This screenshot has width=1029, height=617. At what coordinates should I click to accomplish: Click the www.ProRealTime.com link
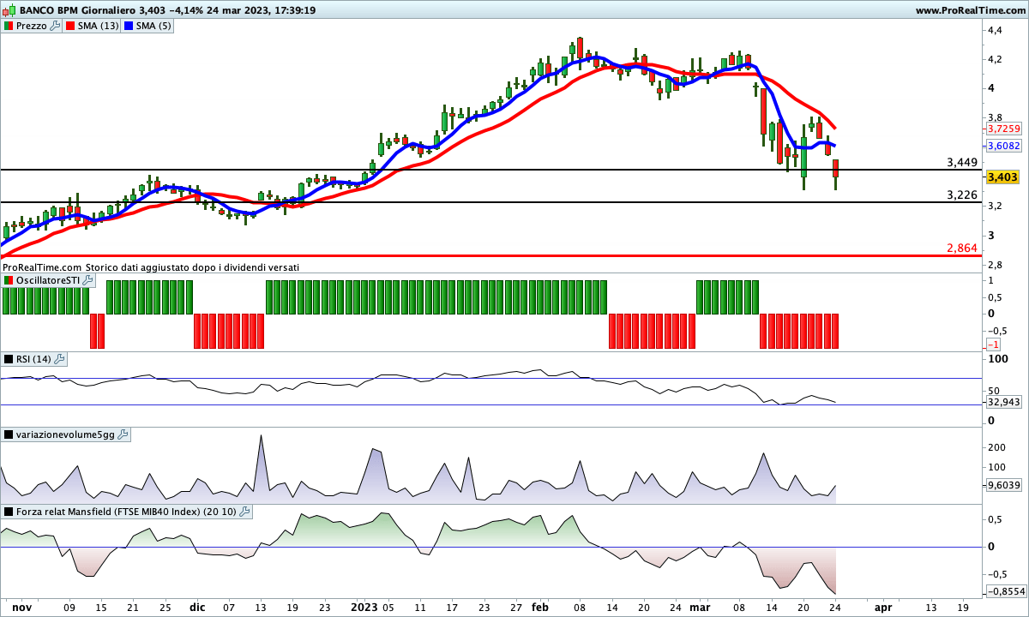click(969, 10)
